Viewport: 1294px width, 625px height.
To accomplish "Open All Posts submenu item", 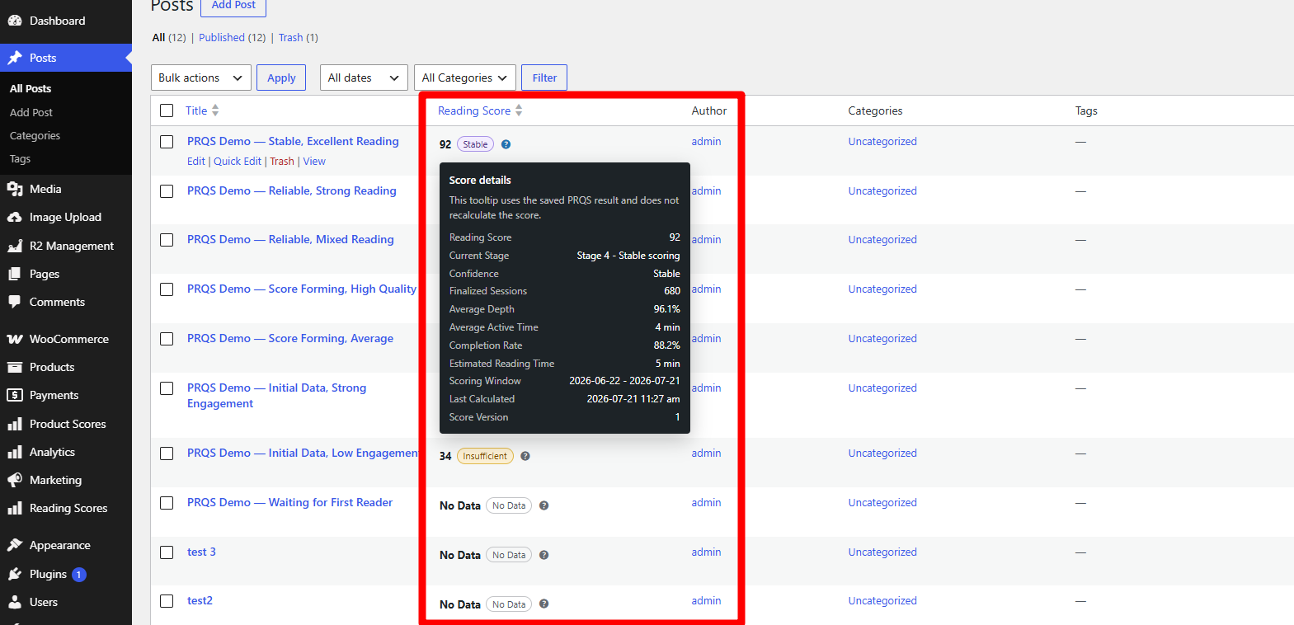I will [x=31, y=88].
